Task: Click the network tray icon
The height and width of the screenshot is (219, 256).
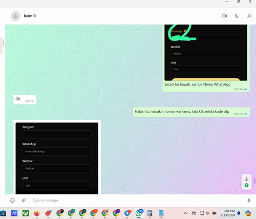Action: point(202,213)
